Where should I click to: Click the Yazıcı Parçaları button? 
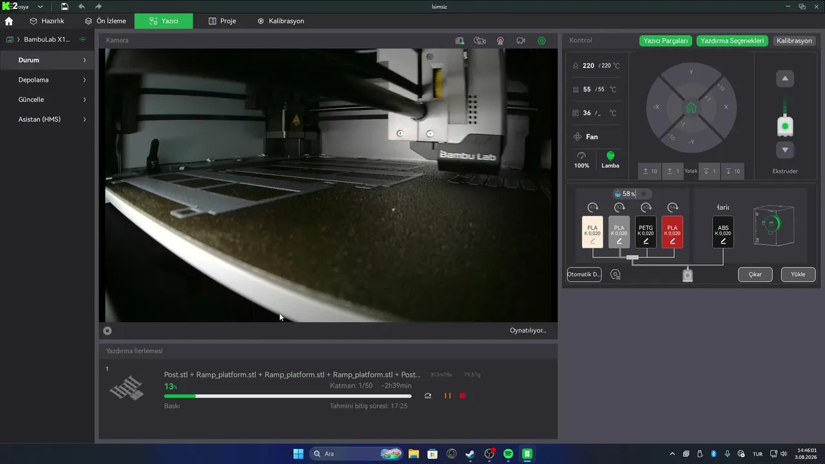pos(666,41)
